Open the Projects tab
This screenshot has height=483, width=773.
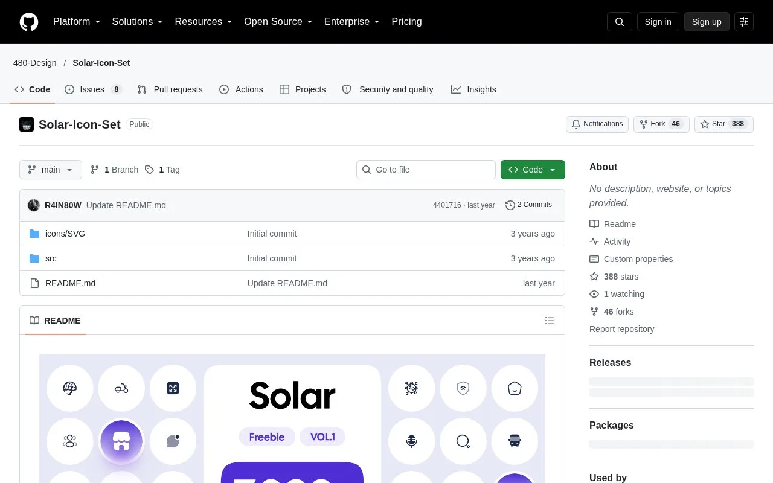click(x=303, y=89)
